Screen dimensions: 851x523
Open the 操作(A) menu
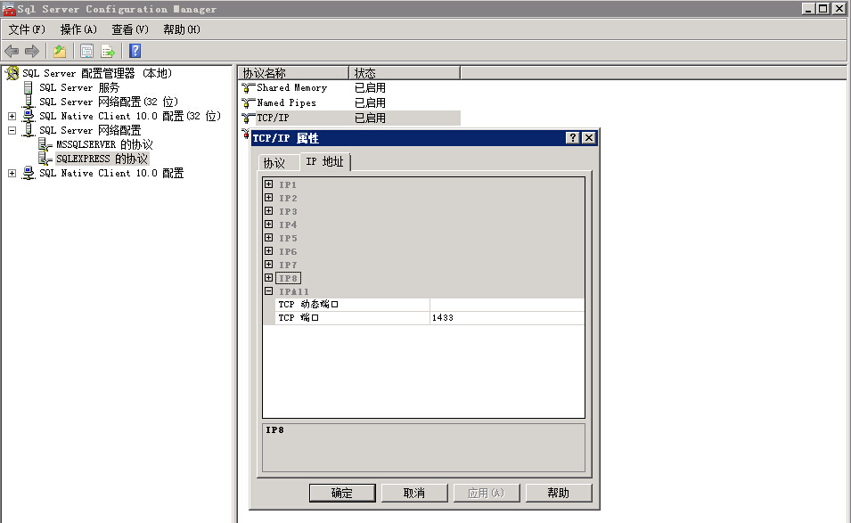(78, 29)
